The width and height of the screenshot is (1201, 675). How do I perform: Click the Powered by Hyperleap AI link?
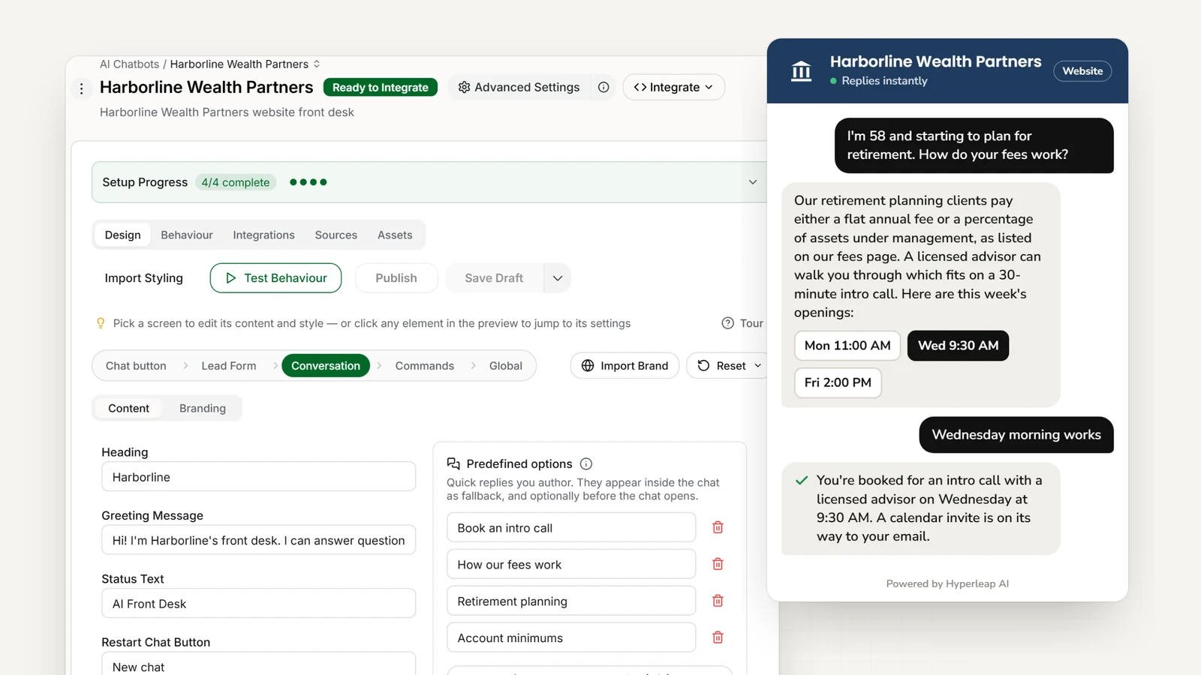click(x=947, y=583)
